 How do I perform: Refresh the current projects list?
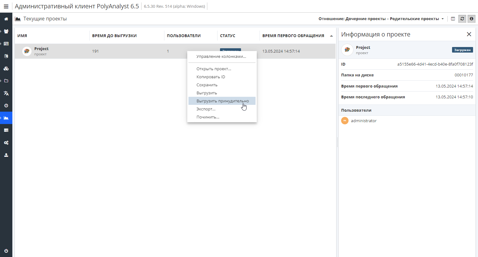[x=462, y=19]
